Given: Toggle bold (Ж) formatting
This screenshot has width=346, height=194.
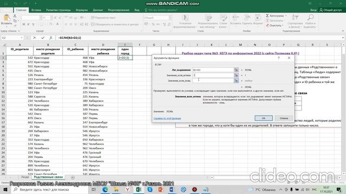Looking at the screenshot, I should point(24,24).
